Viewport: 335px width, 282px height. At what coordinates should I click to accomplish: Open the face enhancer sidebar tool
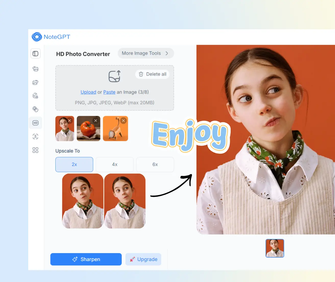click(x=35, y=136)
